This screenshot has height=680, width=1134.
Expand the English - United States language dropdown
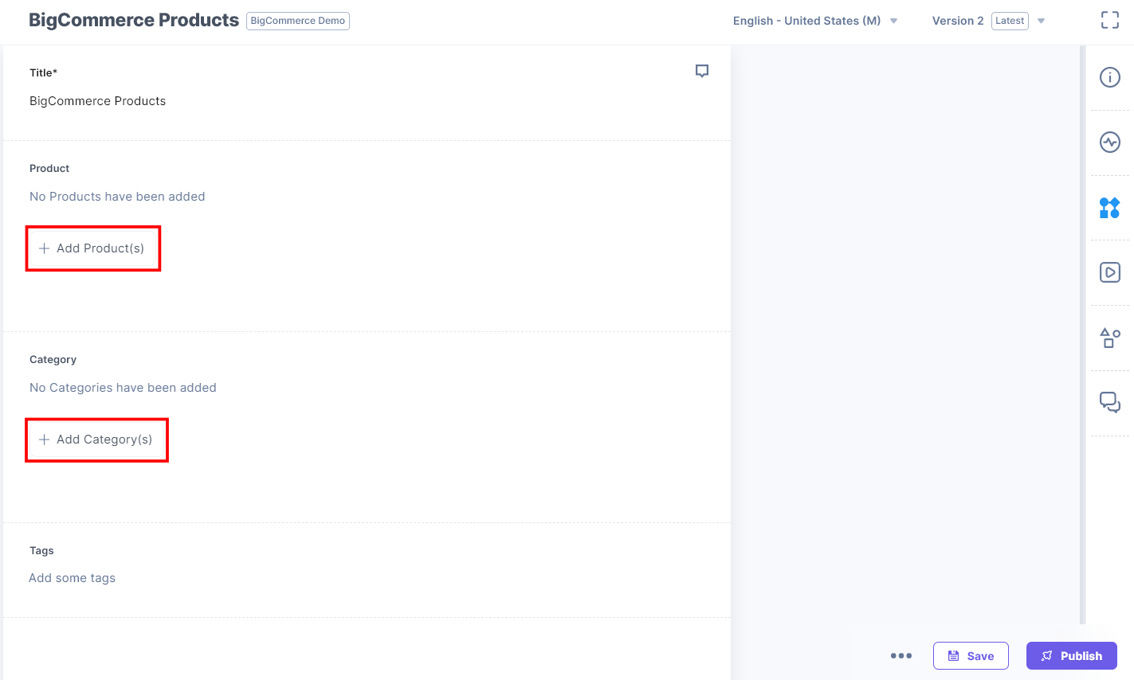pos(815,21)
